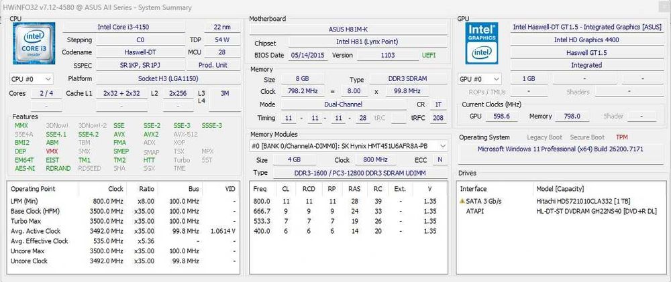Click the Dual-Channel mode field
The width and height of the screenshot is (671, 282).
343,104
